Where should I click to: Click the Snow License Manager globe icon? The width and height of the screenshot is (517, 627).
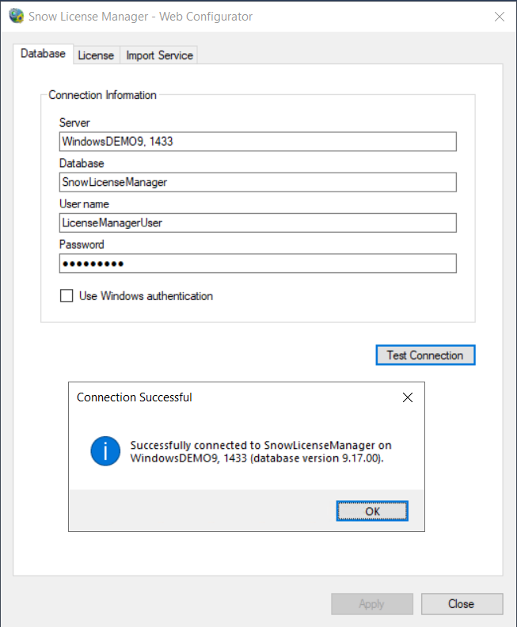coord(16,17)
